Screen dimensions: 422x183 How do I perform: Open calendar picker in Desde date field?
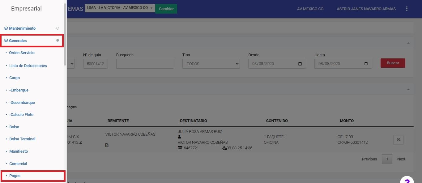click(x=300, y=64)
